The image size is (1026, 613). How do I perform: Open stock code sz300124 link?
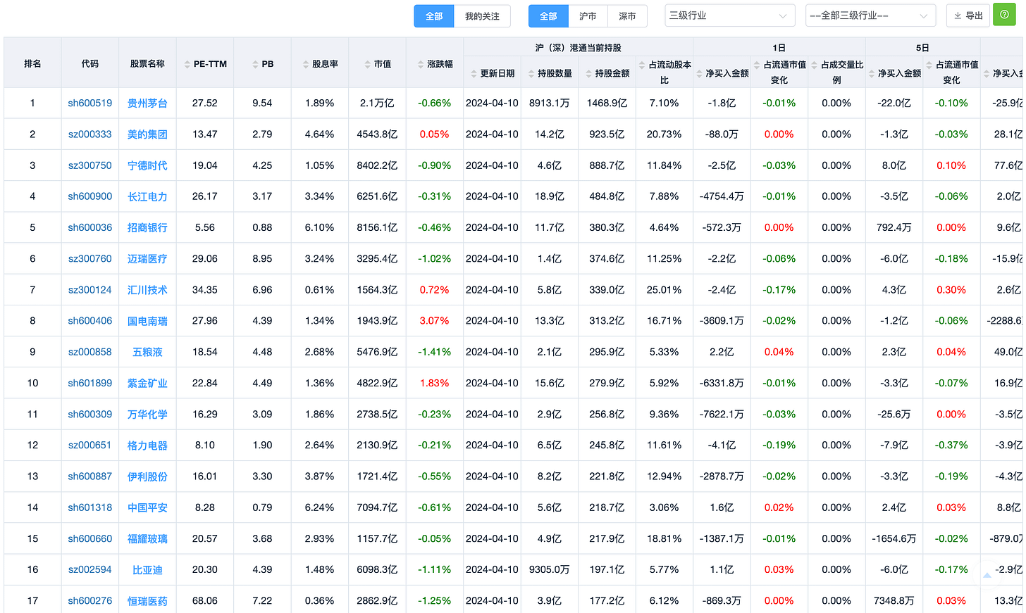[90, 290]
